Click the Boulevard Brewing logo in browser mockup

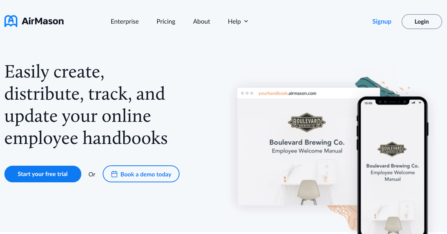pos(307,123)
